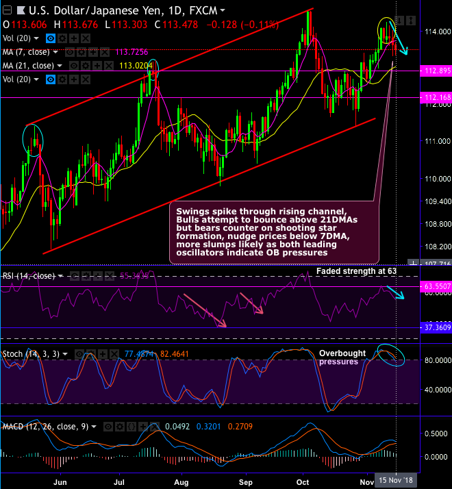Image resolution: width=452 pixels, height=489 pixels.
Task: Open MACD source code braces icon
Action: (x=131, y=427)
